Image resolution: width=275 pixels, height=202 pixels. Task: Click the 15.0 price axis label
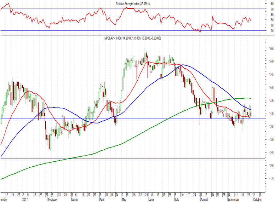coord(271,88)
